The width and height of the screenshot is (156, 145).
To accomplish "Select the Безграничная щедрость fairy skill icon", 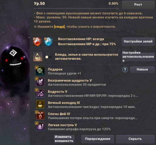I will pos(40,82).
